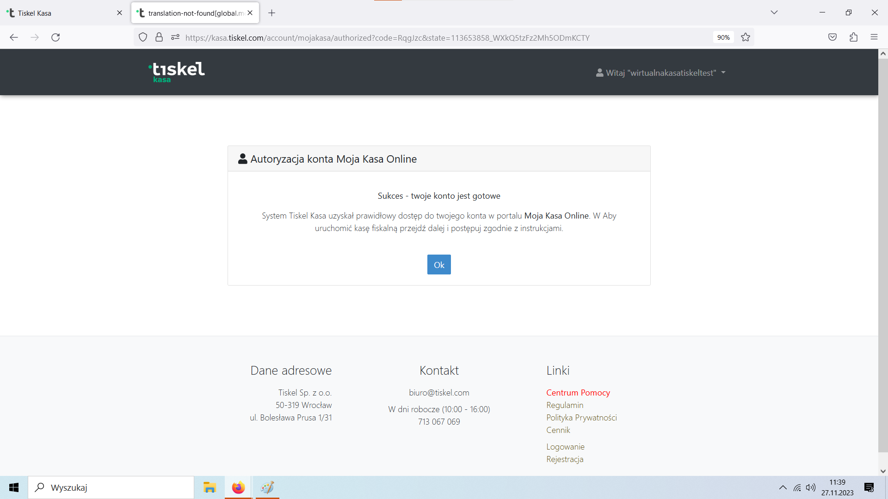Open the network Wi-Fi tray icon

[x=797, y=487]
